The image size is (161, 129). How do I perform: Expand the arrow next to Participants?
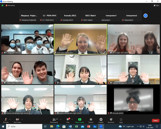point(61,119)
